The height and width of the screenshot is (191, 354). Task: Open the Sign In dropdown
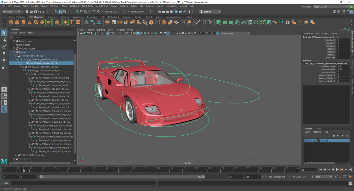point(210,12)
